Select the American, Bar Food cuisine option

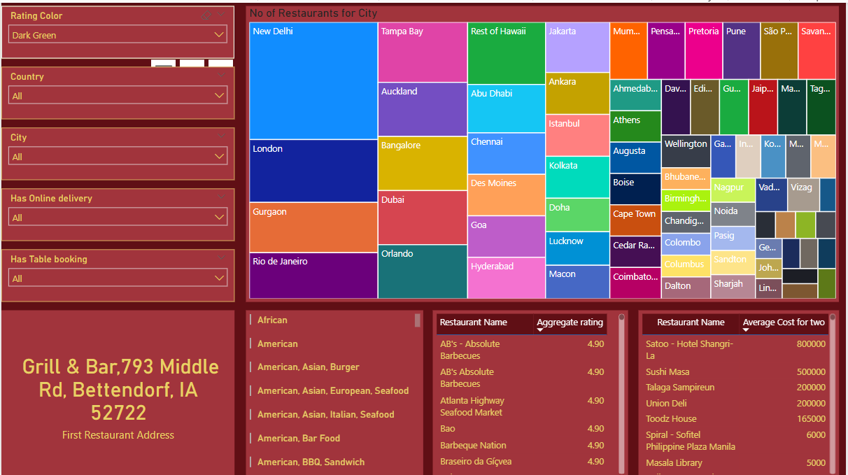click(x=298, y=439)
